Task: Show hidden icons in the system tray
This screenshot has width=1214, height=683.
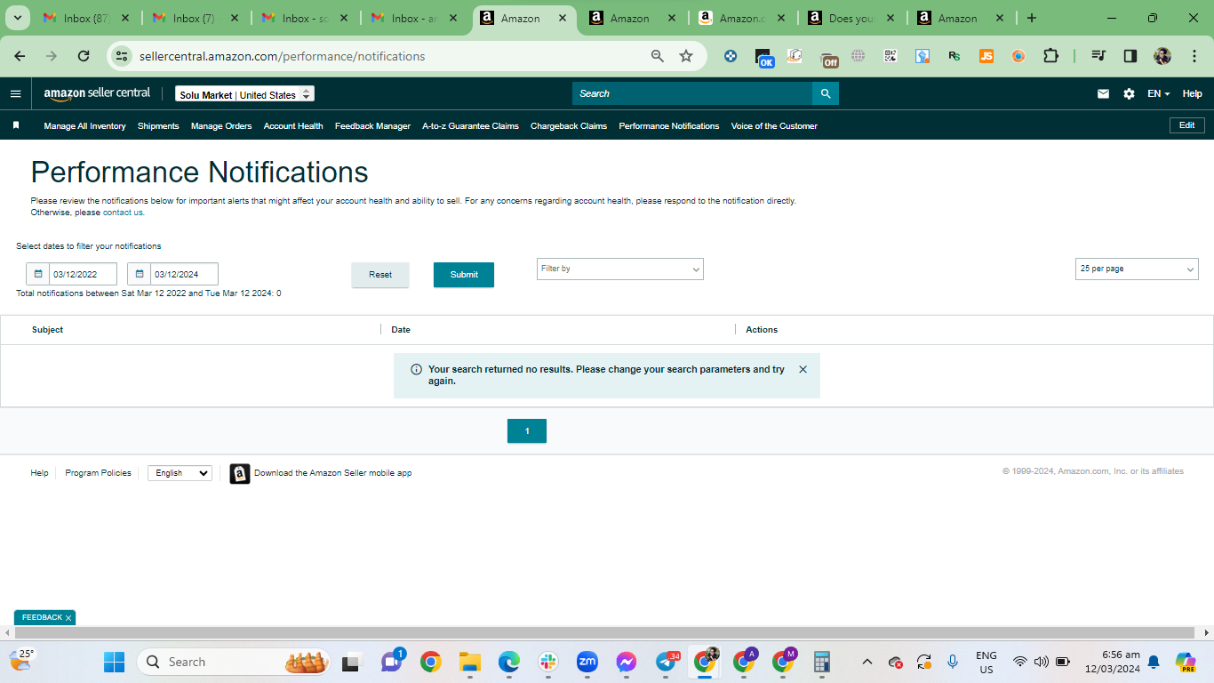Action: click(867, 662)
